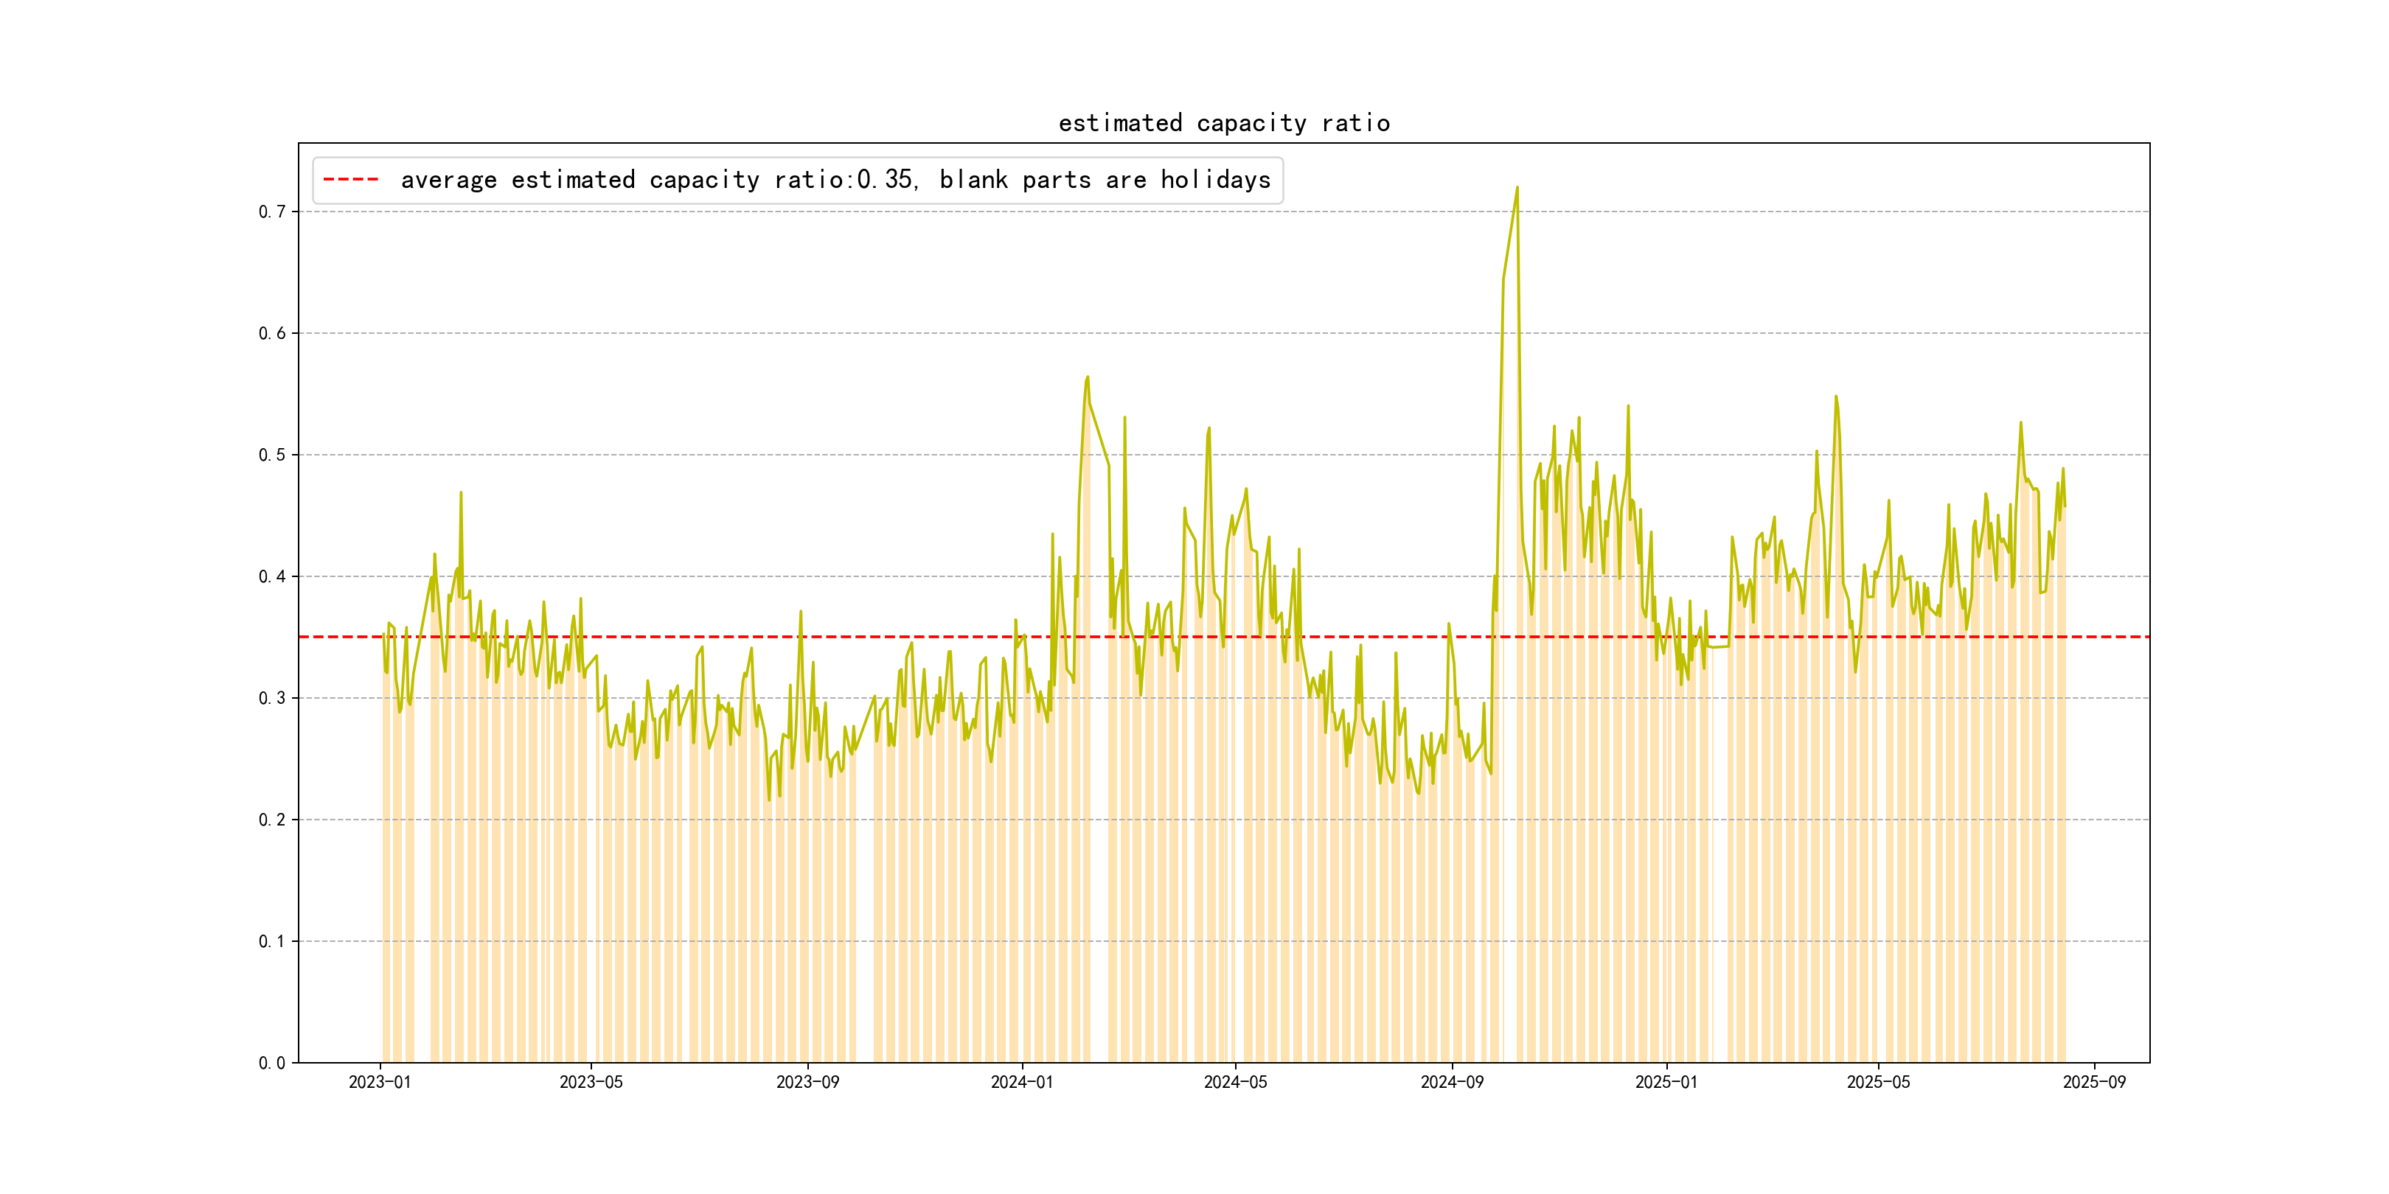Click the 0.3 y-axis tick label
Screen dimensions: 2389x1194
272,698
